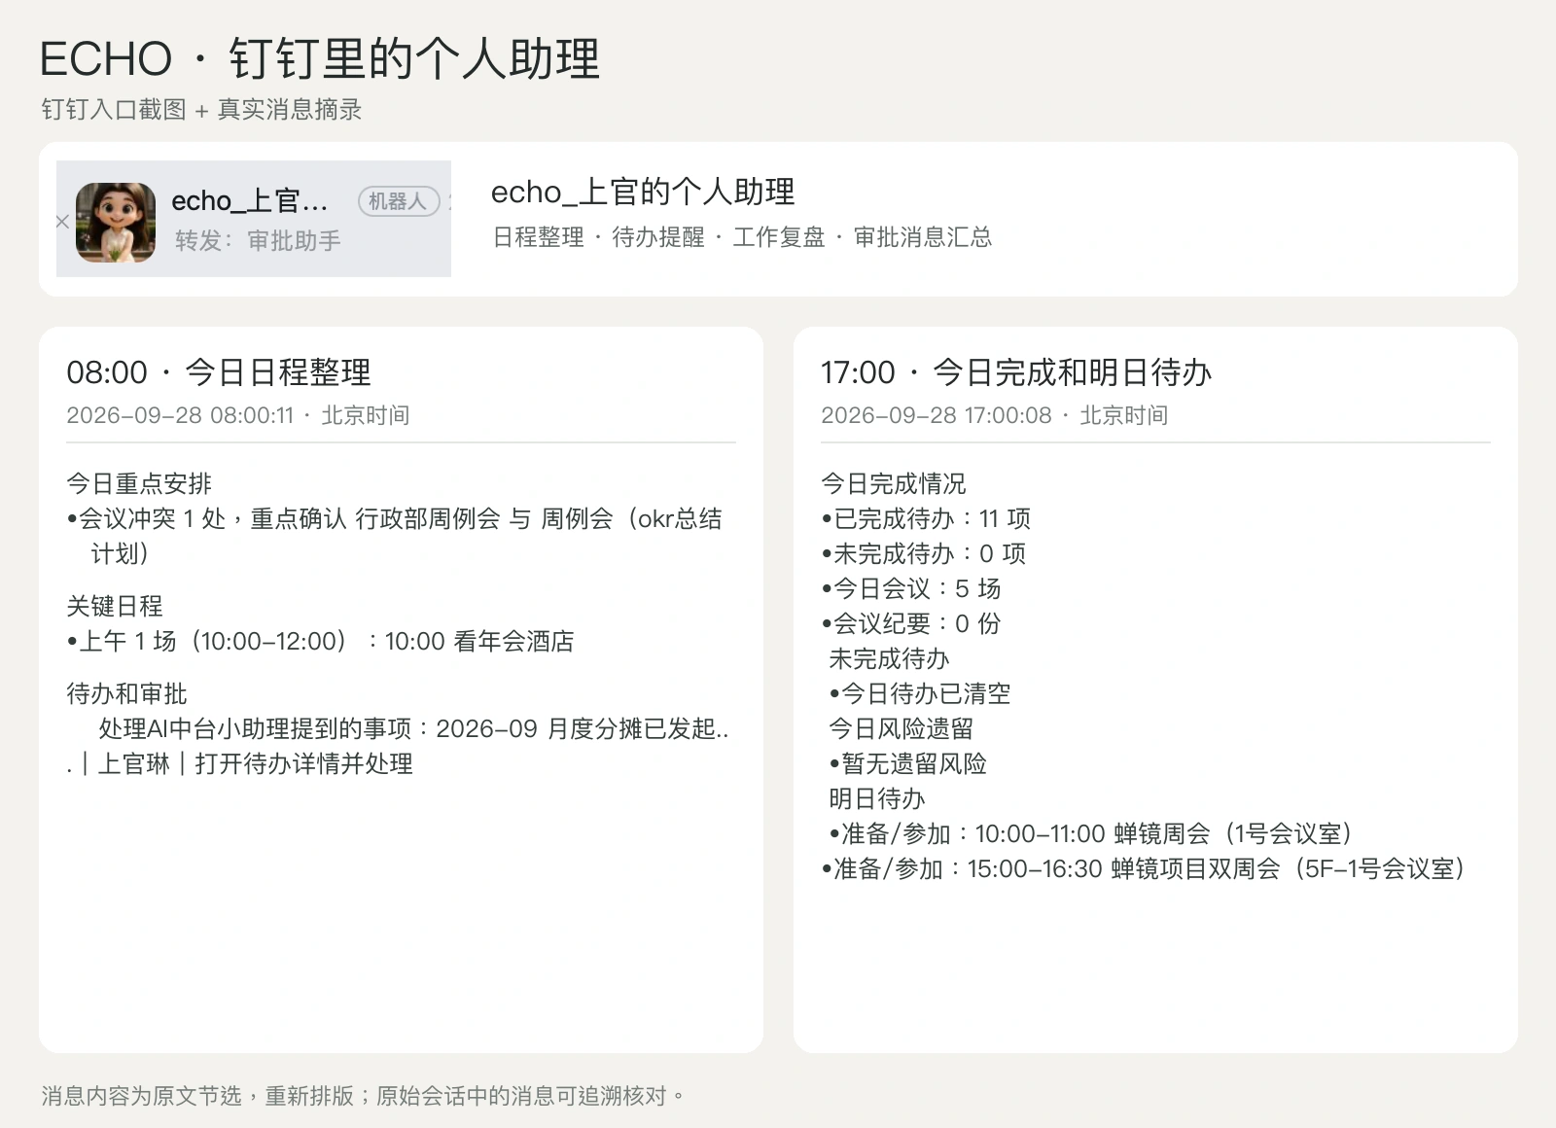1556x1128 pixels.
Task: Click the 机器人 robot badge
Action: [x=399, y=201]
